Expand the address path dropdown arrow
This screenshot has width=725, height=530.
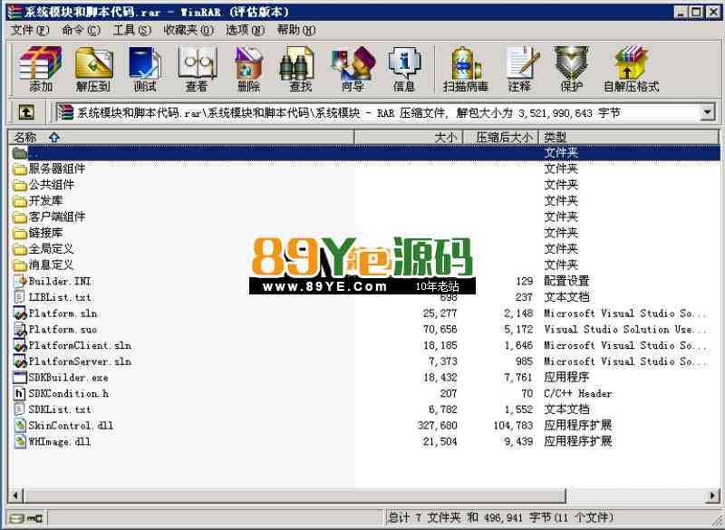[708, 112]
